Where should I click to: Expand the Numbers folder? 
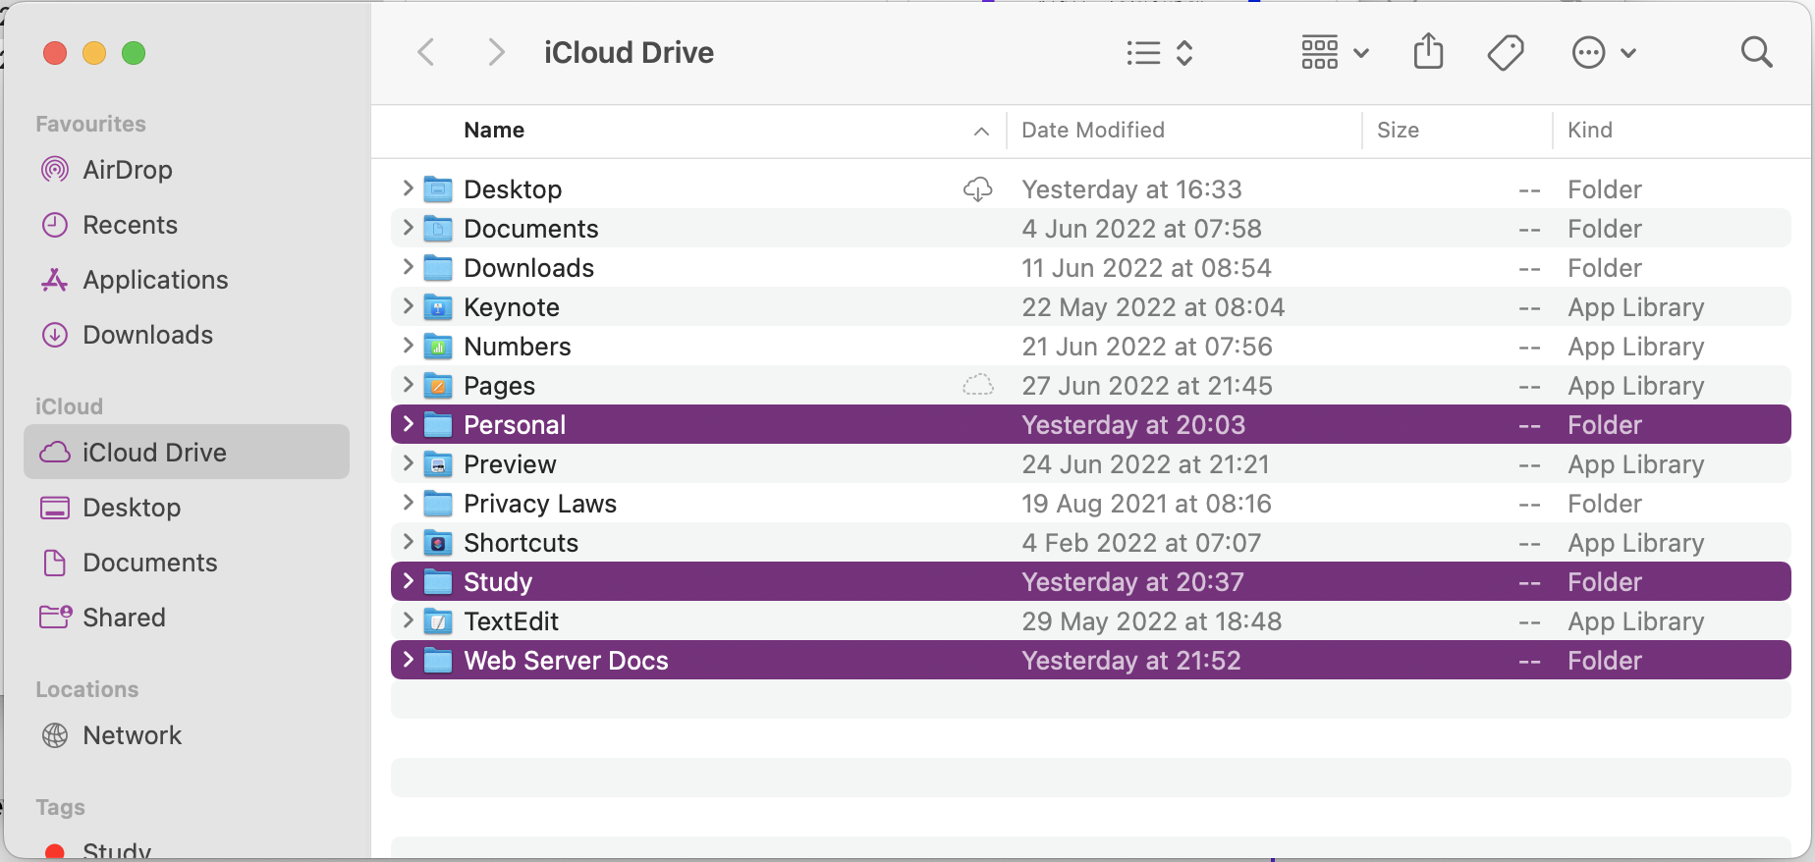pyautogui.click(x=408, y=345)
